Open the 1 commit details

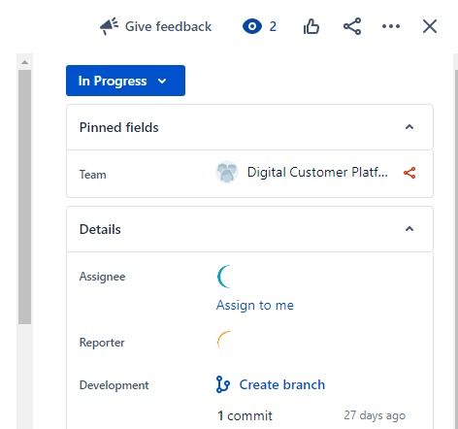(x=245, y=415)
